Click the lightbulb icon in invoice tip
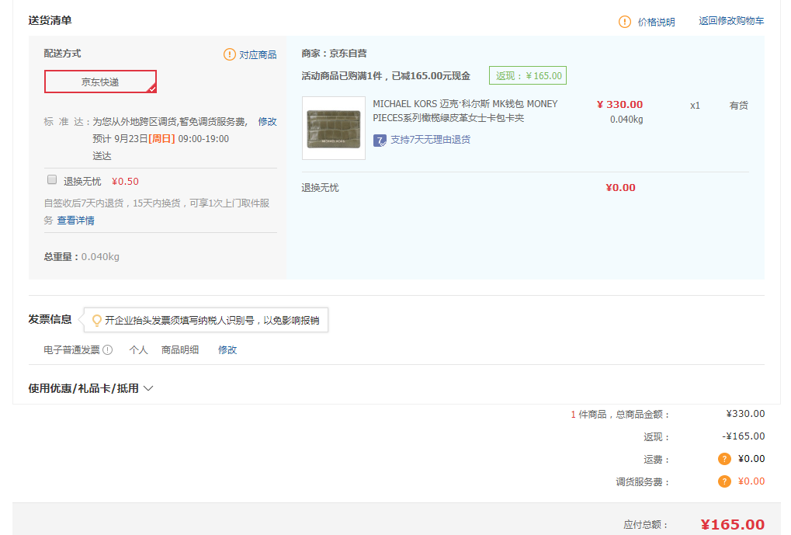The image size is (791, 535). 97,320
